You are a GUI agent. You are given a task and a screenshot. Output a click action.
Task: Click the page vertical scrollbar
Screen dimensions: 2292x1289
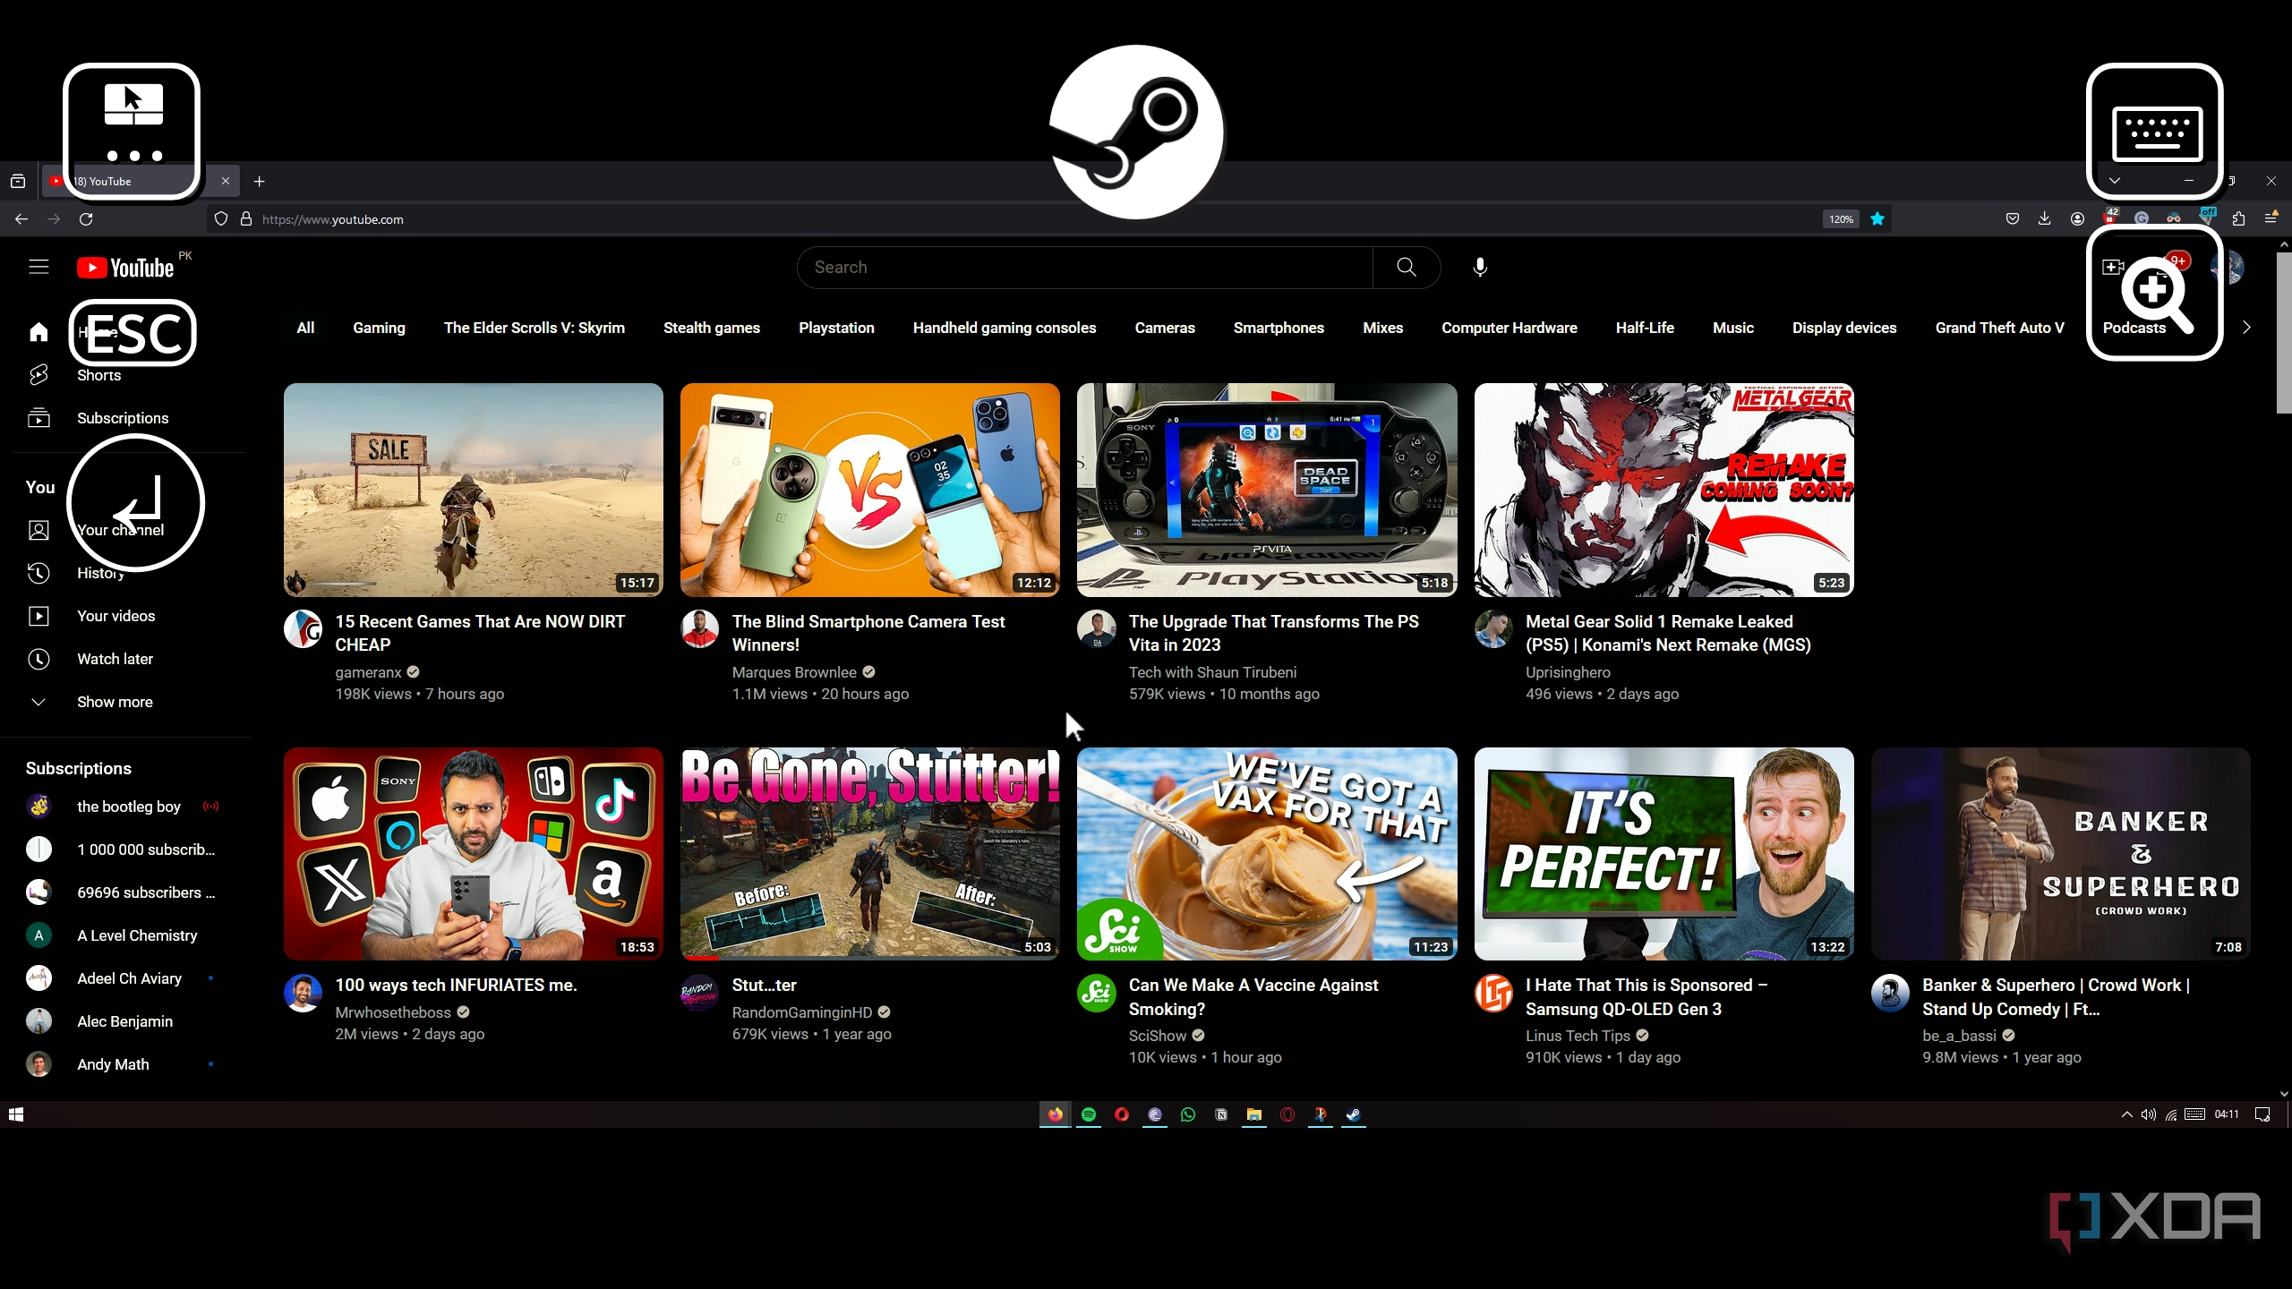click(2284, 333)
